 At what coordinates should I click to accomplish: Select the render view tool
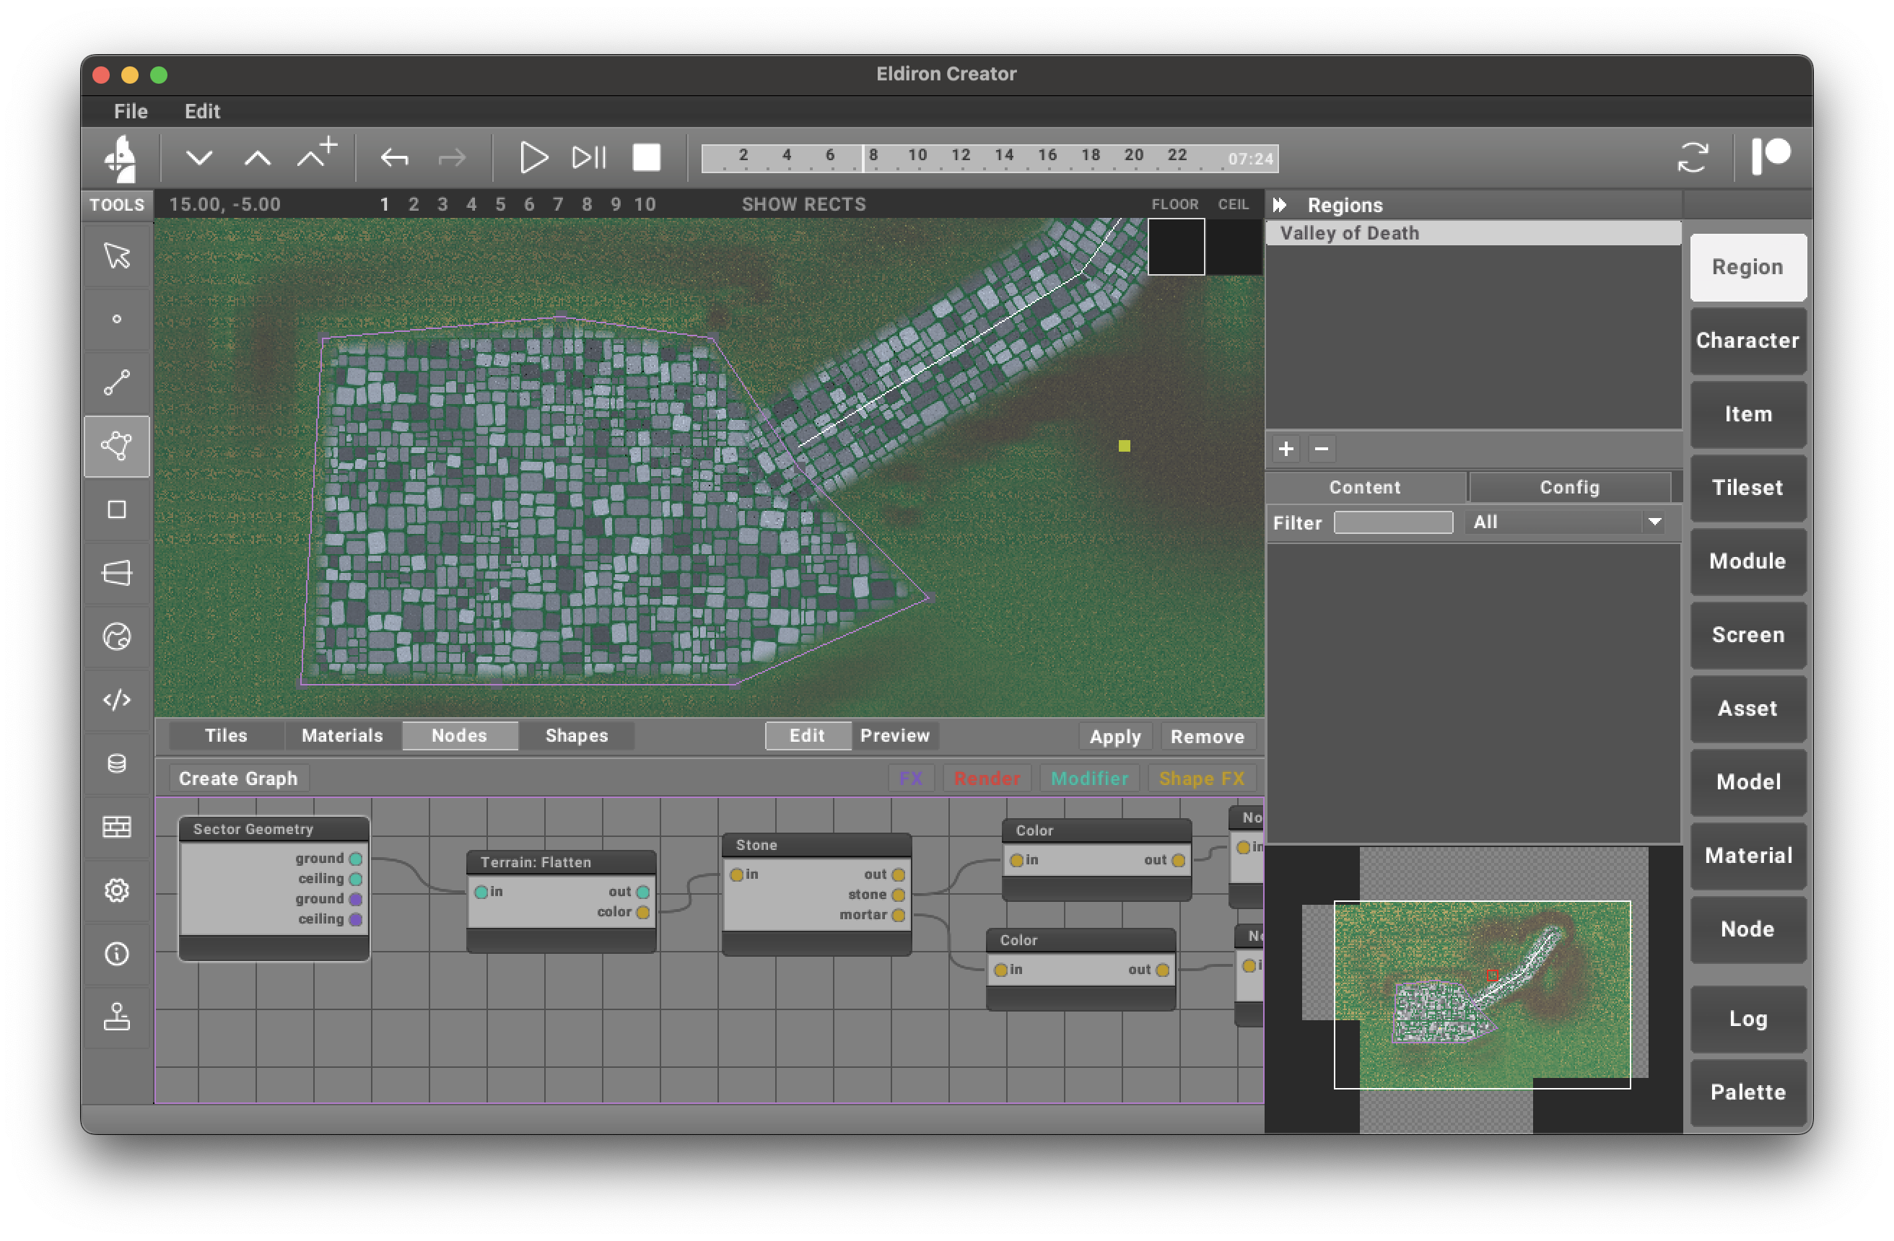pyautogui.click(x=117, y=573)
